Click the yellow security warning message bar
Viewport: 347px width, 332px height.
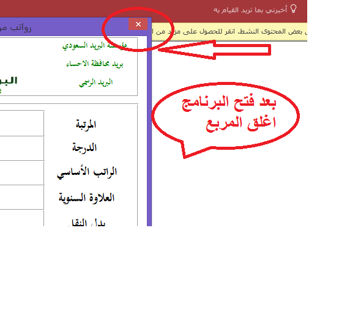pos(229,32)
